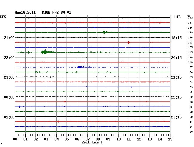
Task: Click the date label Aug16,2011
Action: pos(25,12)
